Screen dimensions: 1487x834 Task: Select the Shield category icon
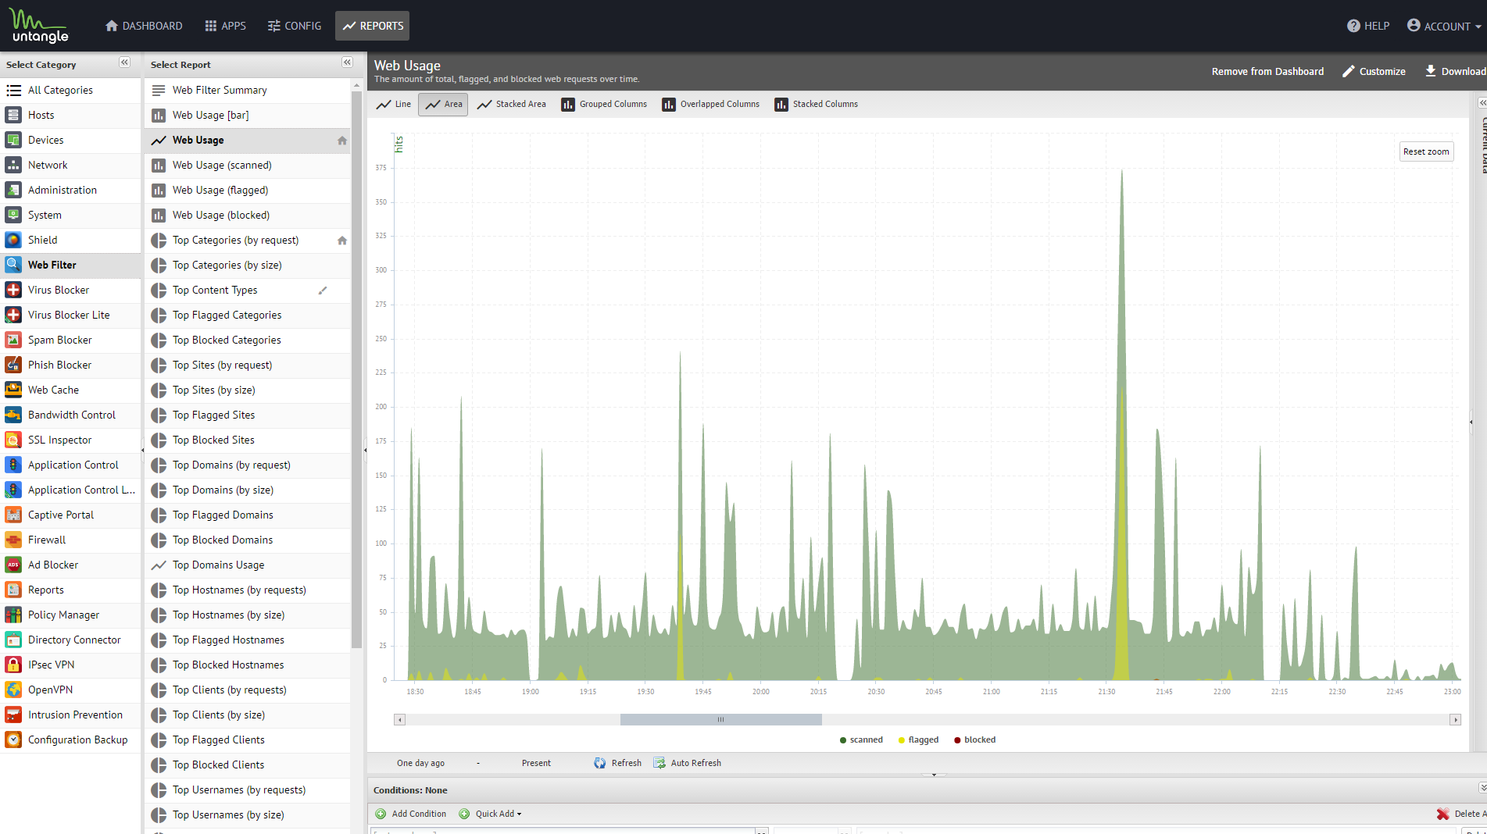13,240
